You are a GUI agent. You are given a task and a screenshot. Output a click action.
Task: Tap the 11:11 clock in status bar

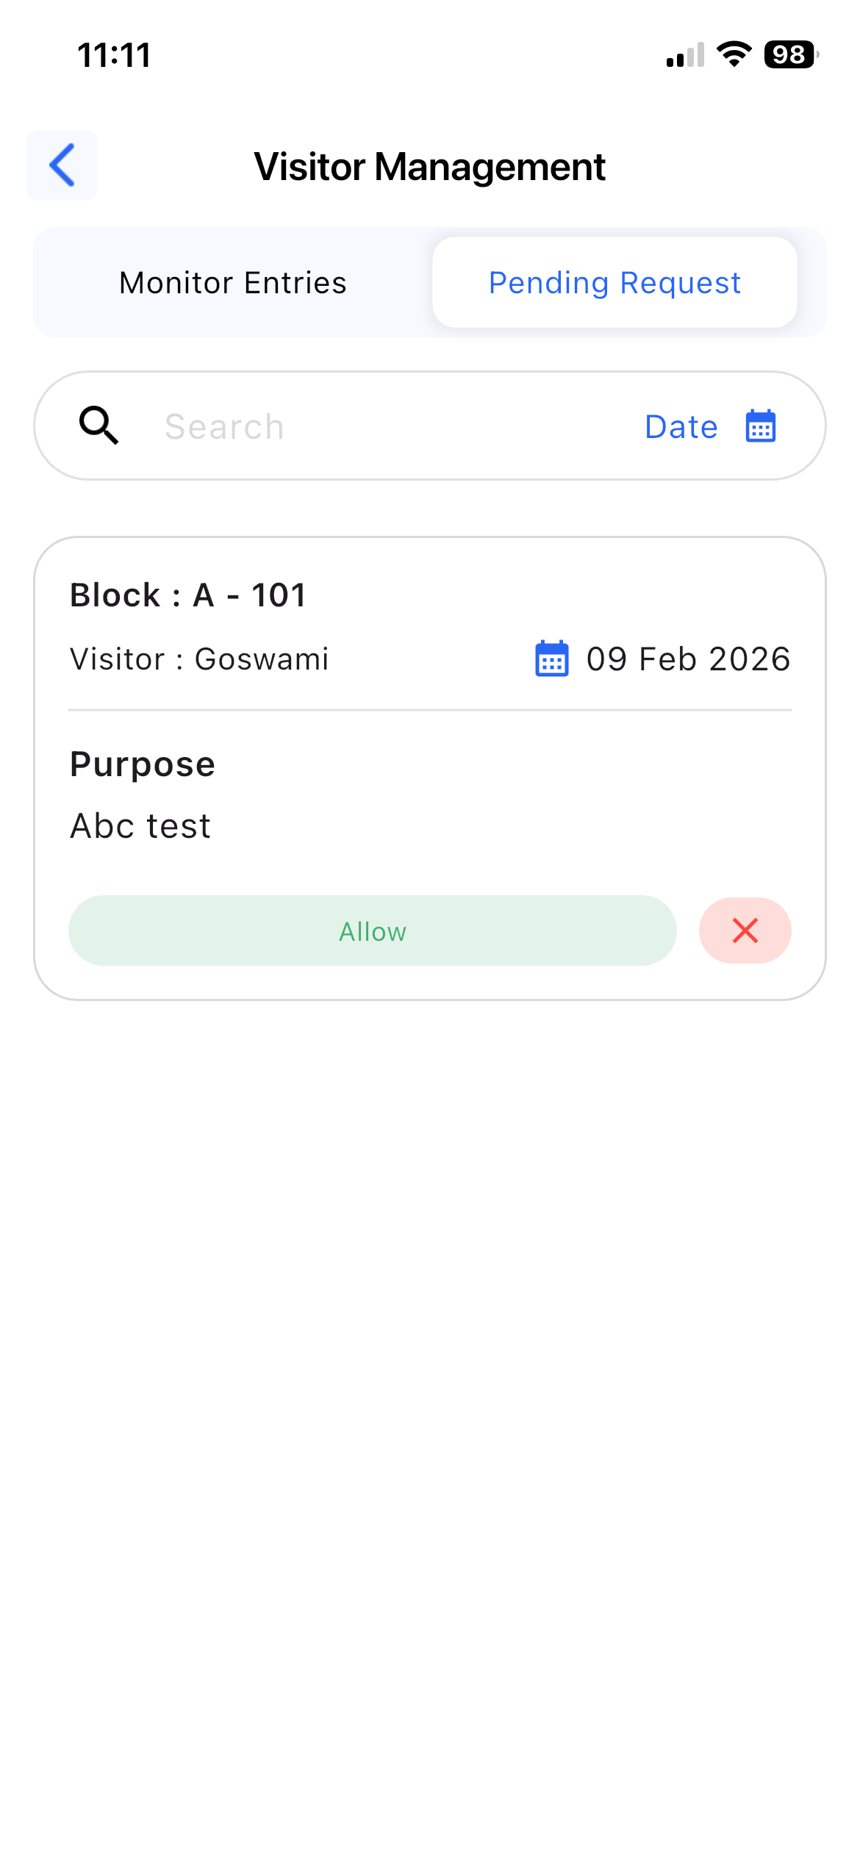click(115, 55)
